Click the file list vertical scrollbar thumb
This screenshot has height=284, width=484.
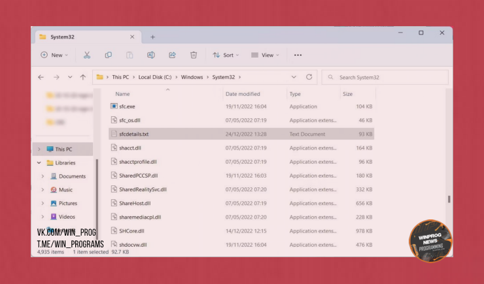coord(449,199)
